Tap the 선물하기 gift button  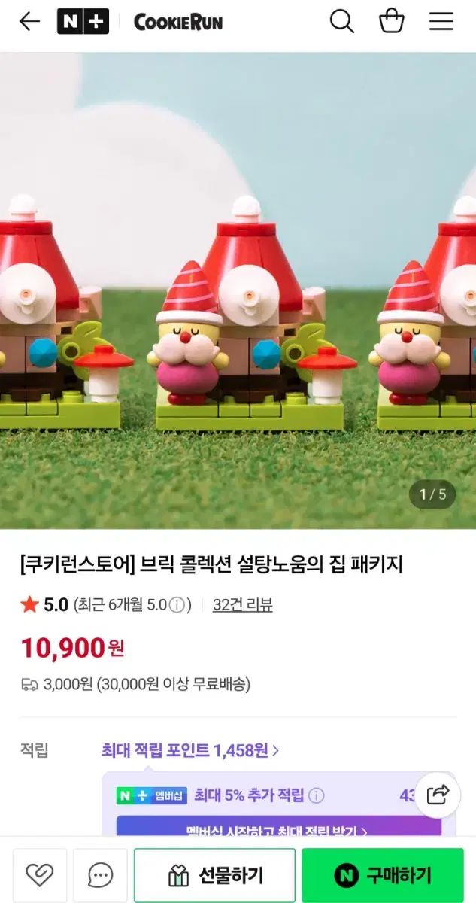tap(214, 875)
